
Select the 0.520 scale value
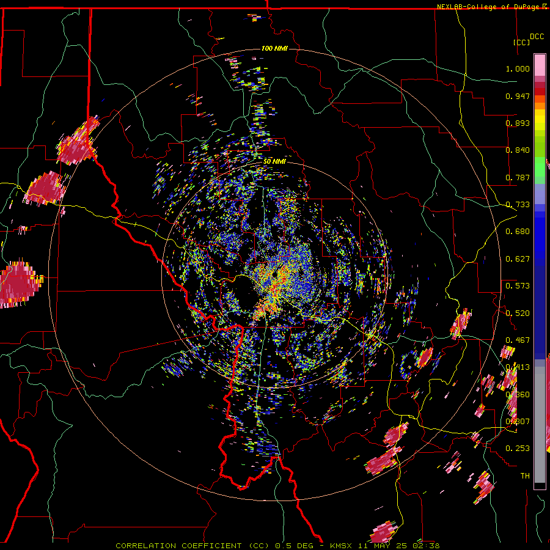point(518,313)
